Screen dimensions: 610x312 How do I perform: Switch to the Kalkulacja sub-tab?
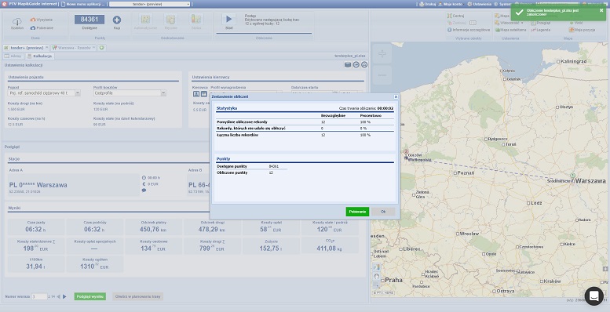(x=40, y=56)
